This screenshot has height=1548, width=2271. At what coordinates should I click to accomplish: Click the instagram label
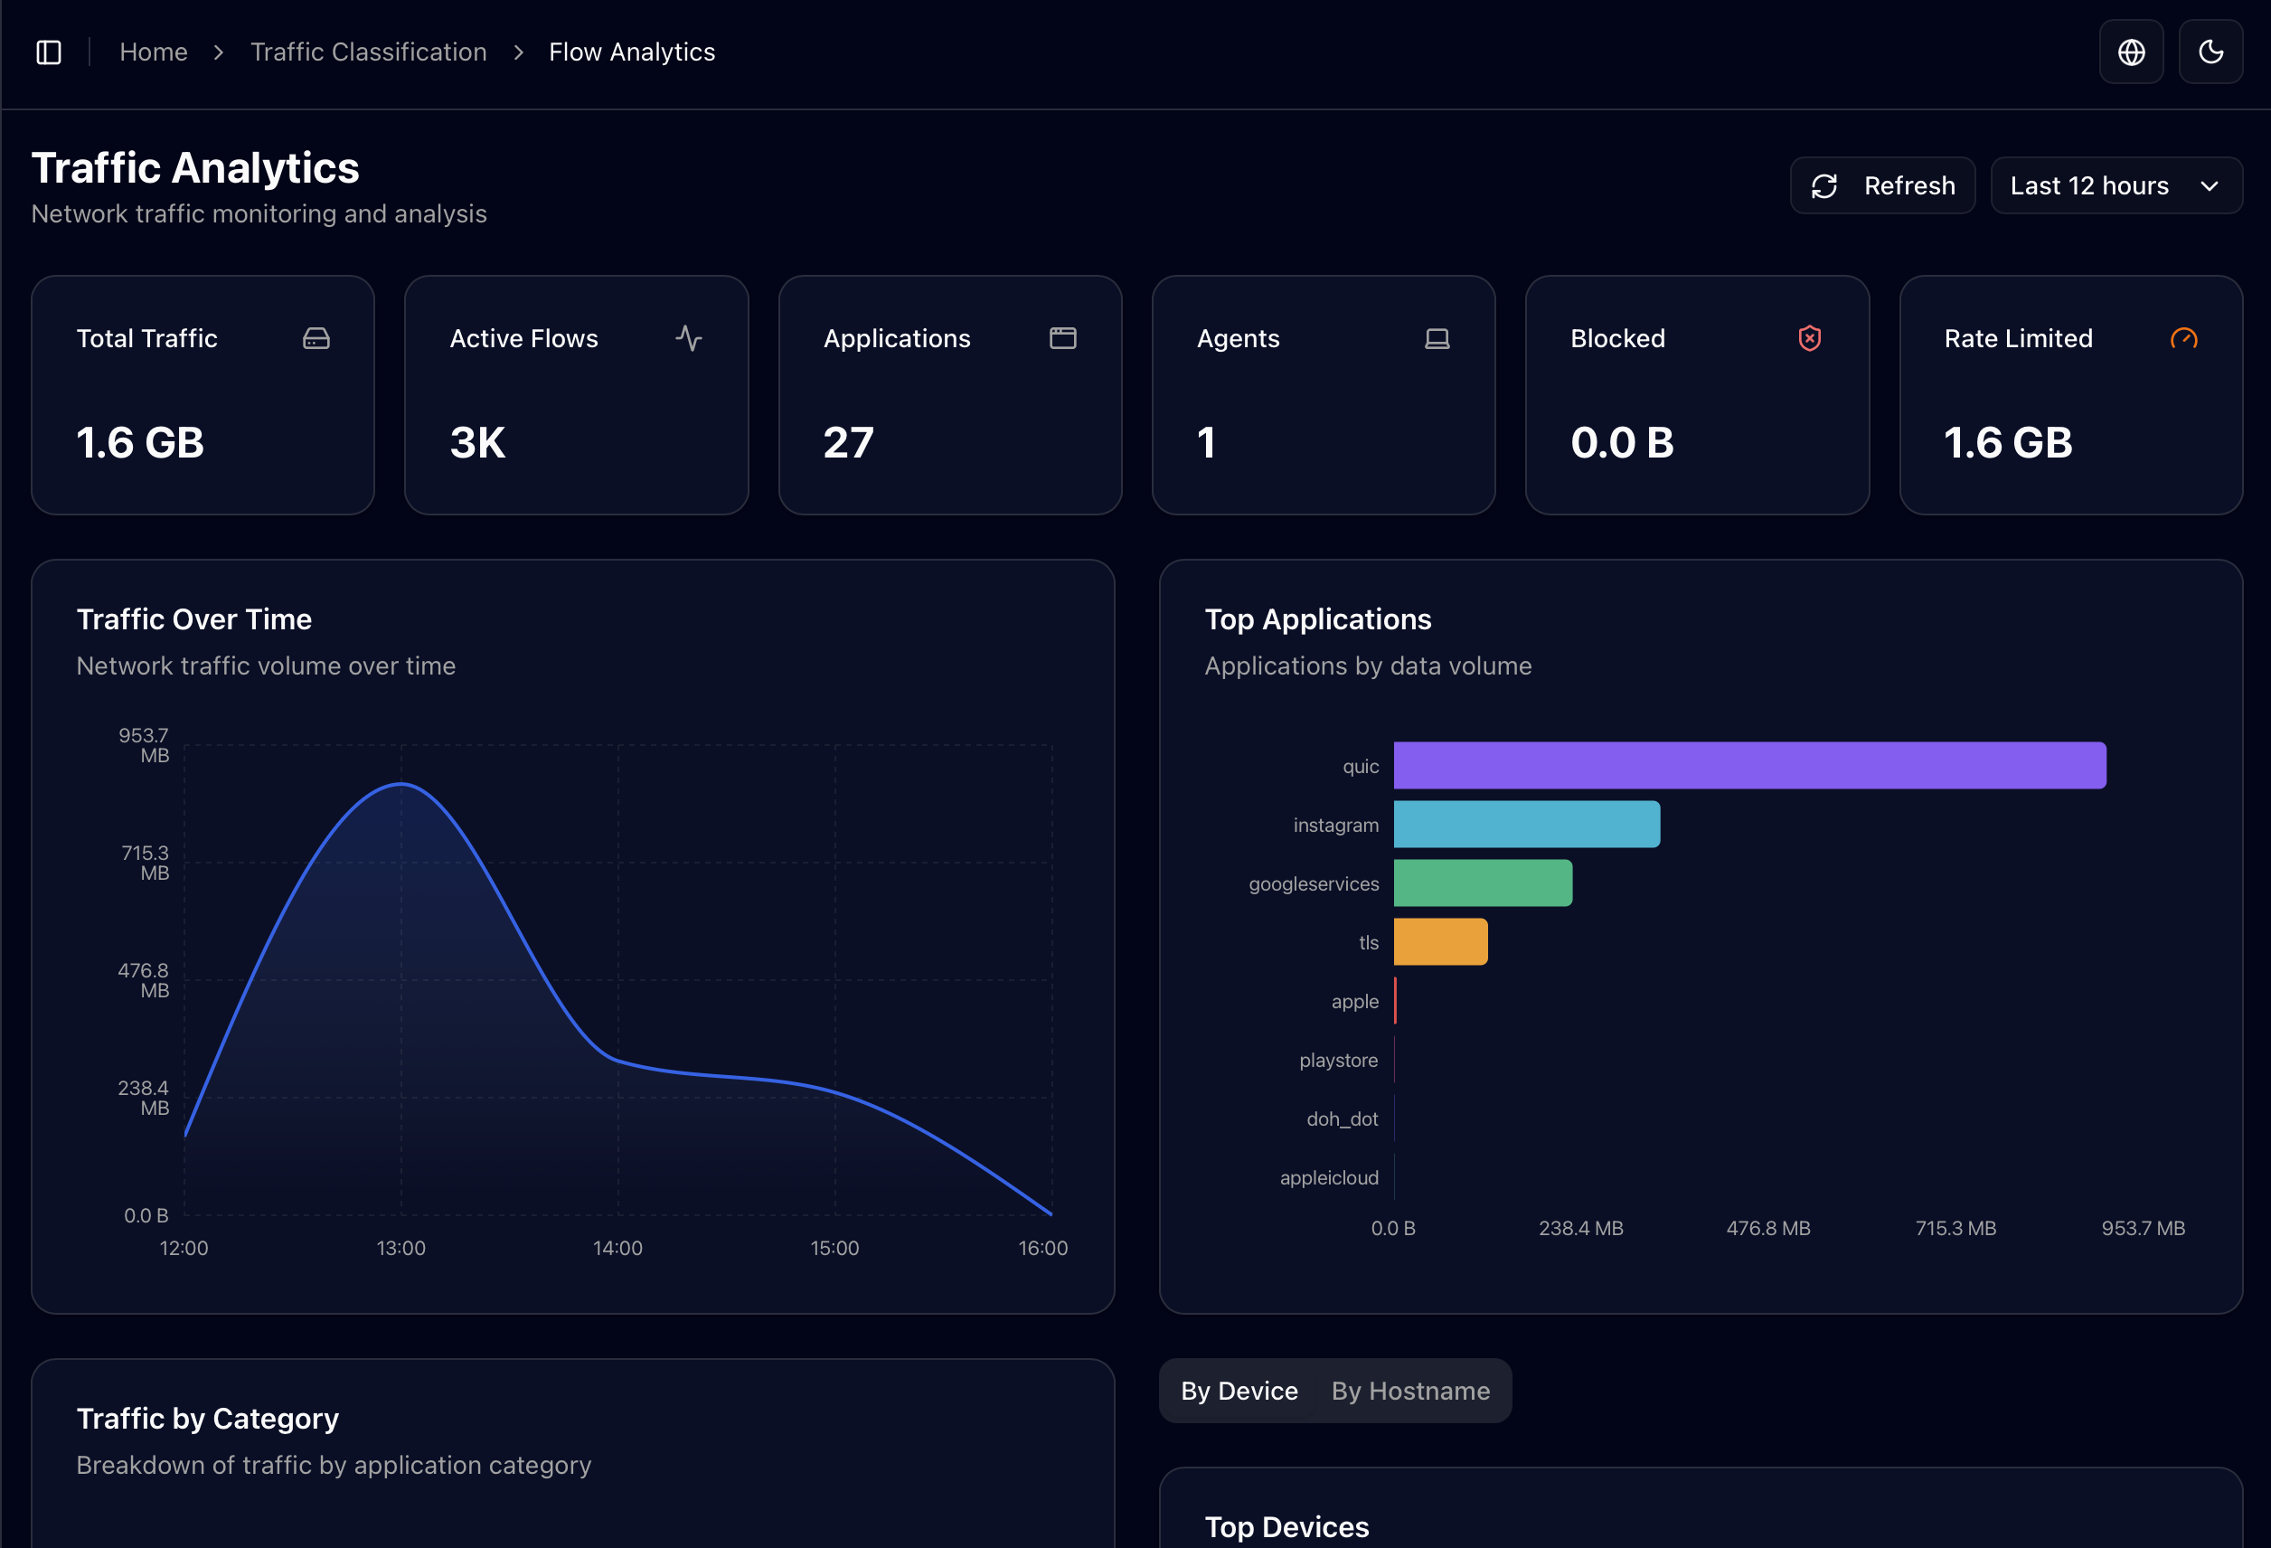(x=1336, y=825)
